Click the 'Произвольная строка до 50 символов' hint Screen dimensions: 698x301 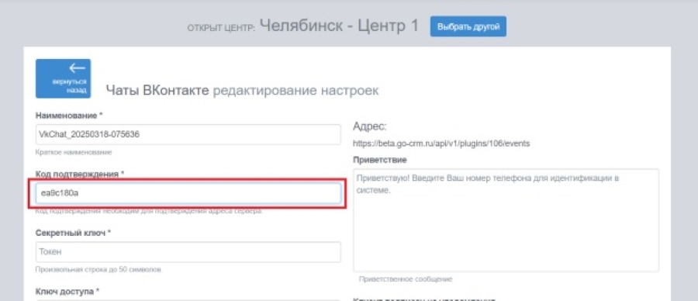98,269
